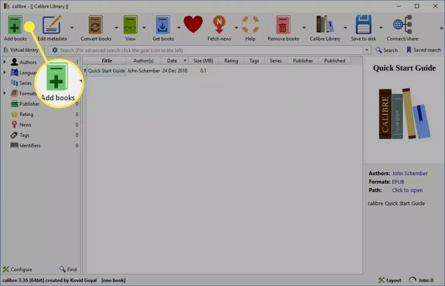Select Authors in tag browser
Viewport: 445px width, 286px height.
tap(28, 62)
